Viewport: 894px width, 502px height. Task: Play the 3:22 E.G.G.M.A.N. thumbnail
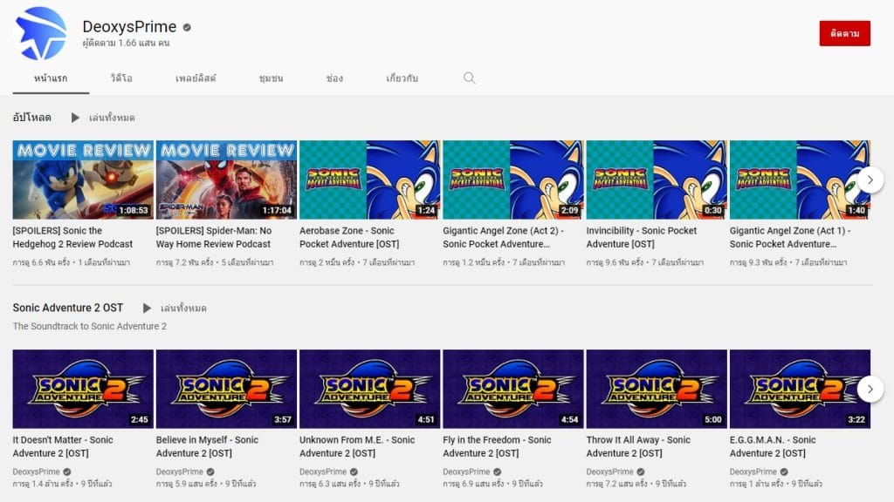[x=800, y=389]
